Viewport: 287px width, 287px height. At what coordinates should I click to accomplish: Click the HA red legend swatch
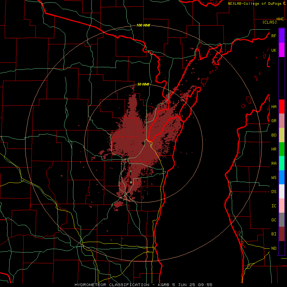click(x=282, y=107)
